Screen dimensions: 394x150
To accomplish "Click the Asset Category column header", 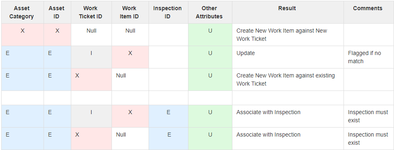I will [22, 12].
